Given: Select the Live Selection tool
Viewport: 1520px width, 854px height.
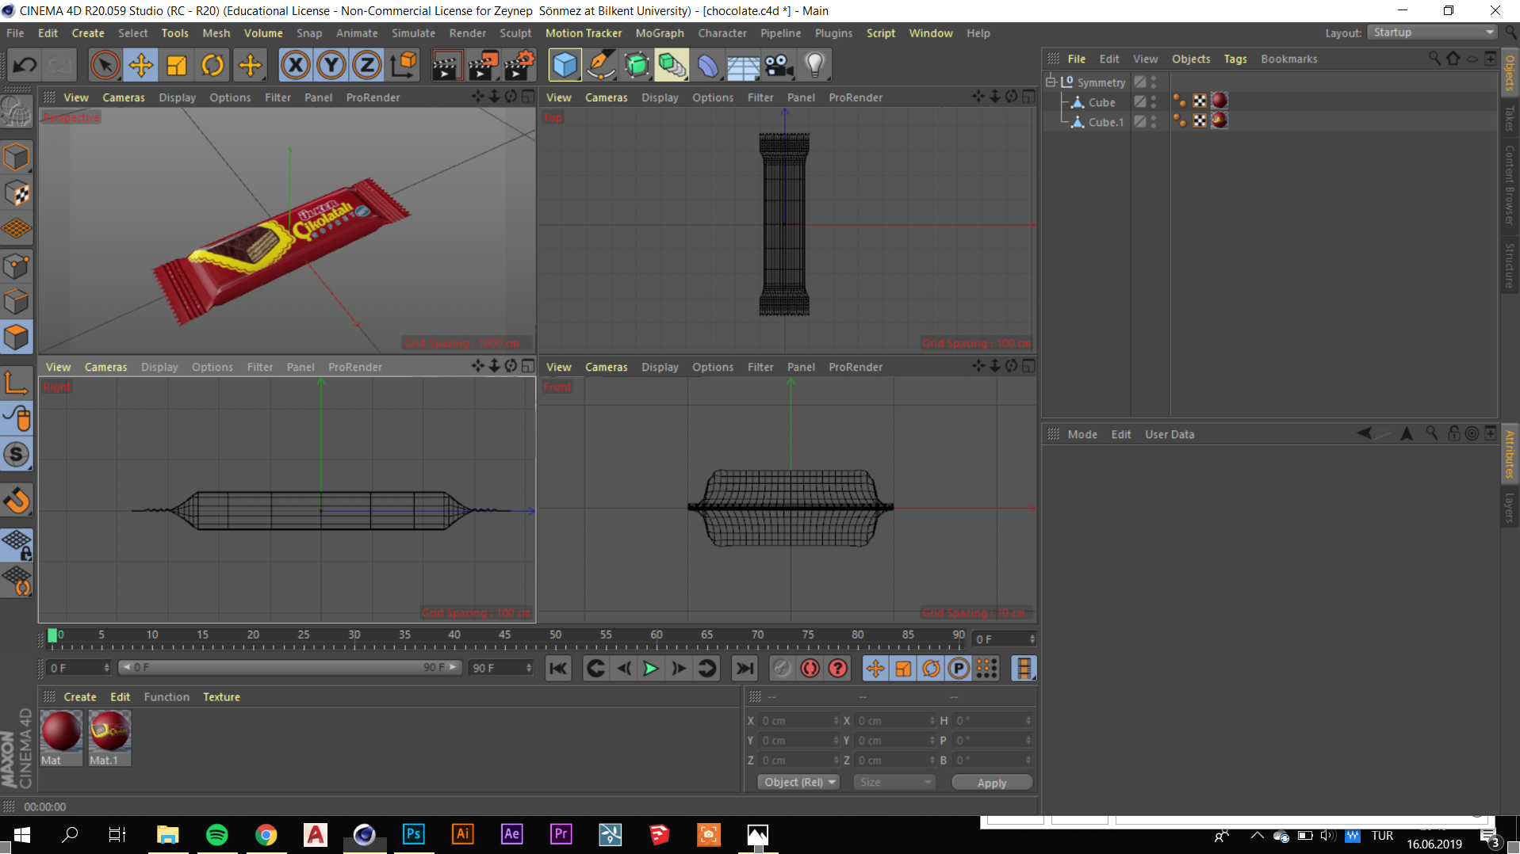Looking at the screenshot, I should click(105, 65).
